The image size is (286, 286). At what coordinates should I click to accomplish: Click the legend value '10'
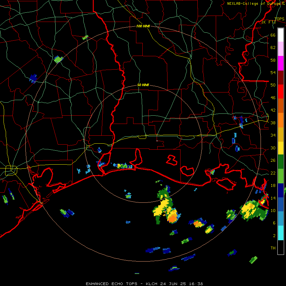pyautogui.click(x=273, y=211)
